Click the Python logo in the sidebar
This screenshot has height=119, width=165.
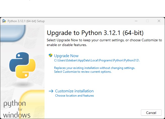click(x=22, y=65)
